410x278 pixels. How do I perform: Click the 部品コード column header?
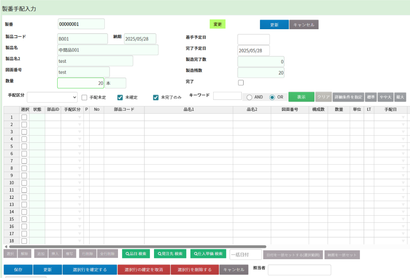pos(124,110)
